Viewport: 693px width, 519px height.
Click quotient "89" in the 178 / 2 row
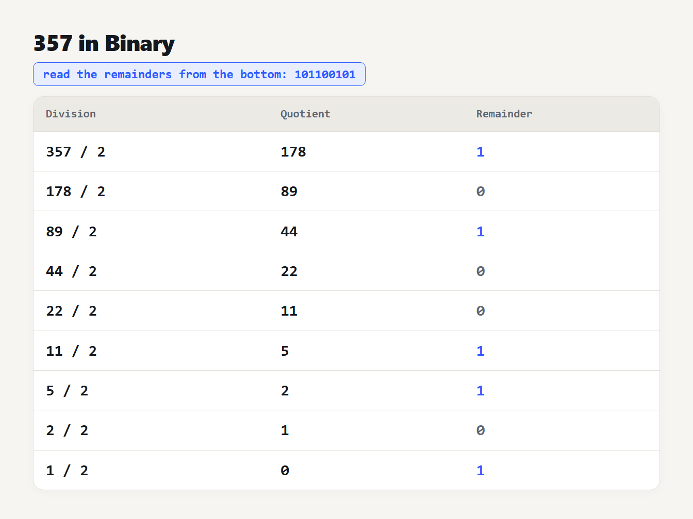tap(289, 192)
